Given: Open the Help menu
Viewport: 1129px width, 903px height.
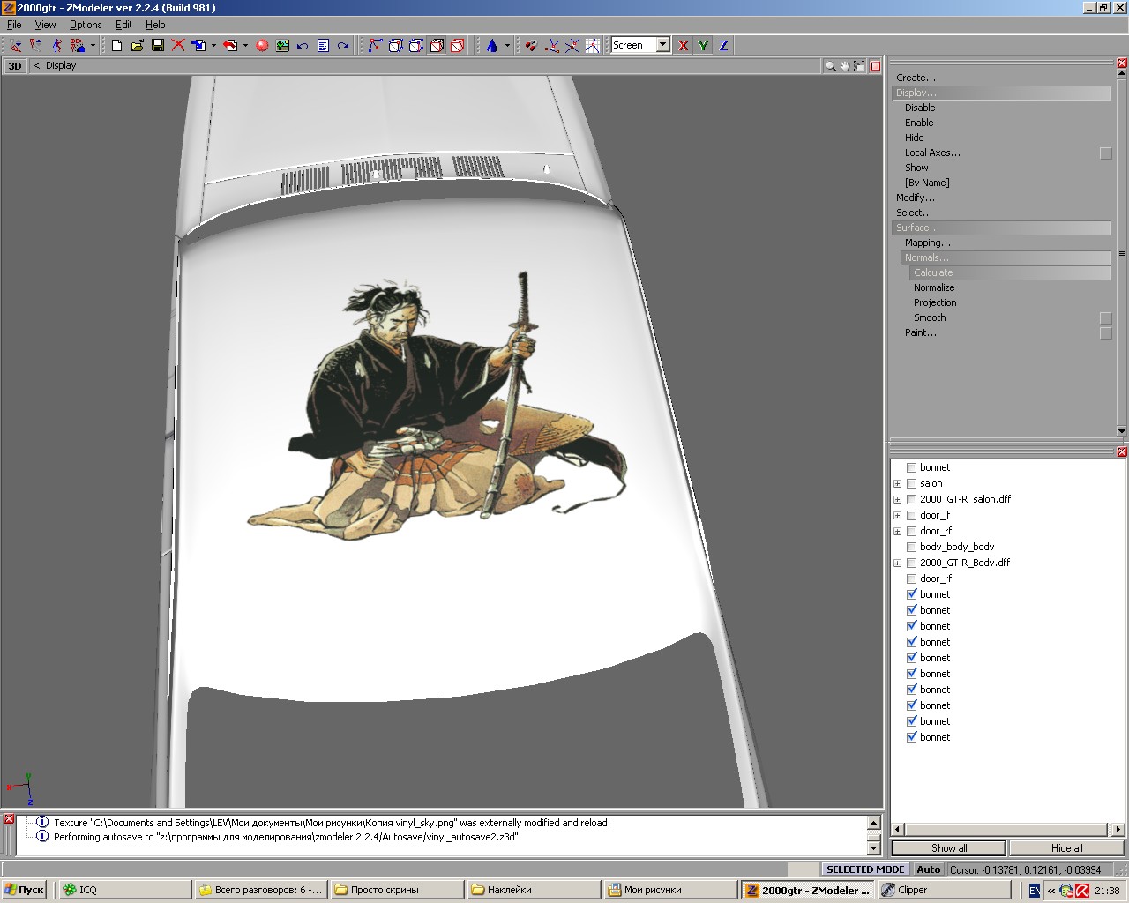Looking at the screenshot, I should pyautogui.click(x=155, y=25).
